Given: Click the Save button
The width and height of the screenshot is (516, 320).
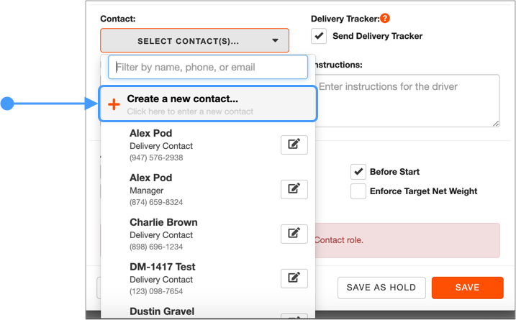Looking at the screenshot, I should click(x=467, y=288).
